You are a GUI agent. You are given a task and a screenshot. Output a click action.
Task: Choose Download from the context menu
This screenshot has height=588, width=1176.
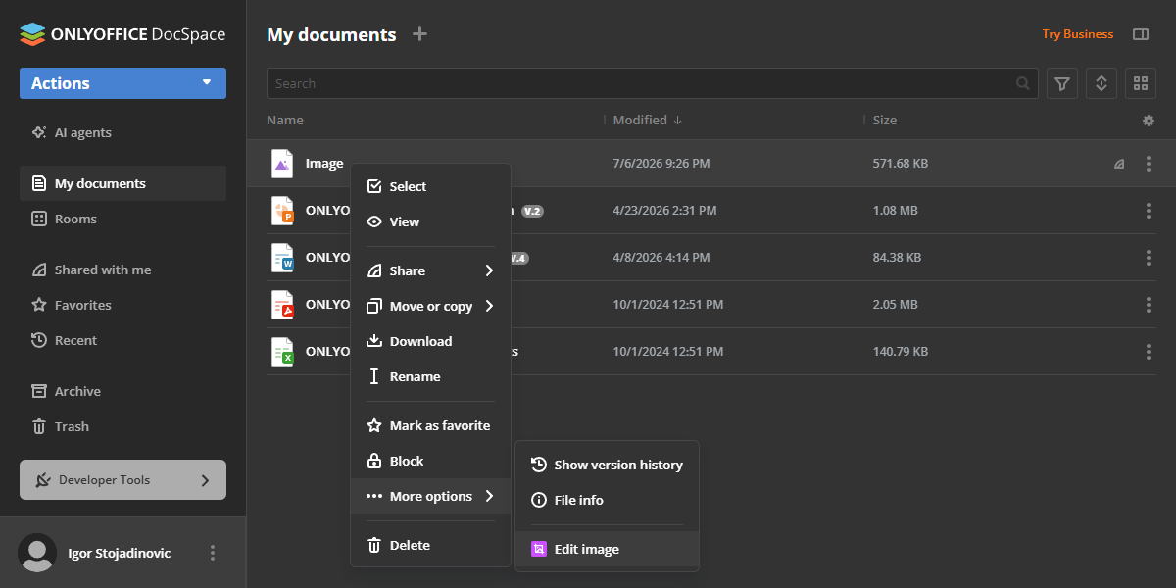430,341
